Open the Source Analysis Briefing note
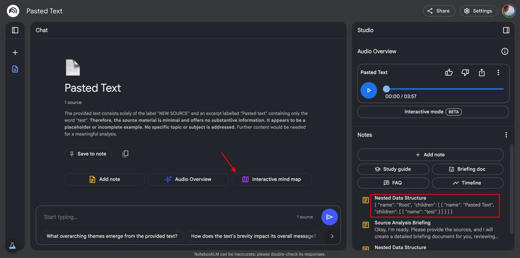This screenshot has width=520, height=258. click(437, 230)
